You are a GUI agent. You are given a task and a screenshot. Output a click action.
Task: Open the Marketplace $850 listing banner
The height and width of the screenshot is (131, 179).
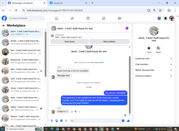pyautogui.click(x=90, y=36)
